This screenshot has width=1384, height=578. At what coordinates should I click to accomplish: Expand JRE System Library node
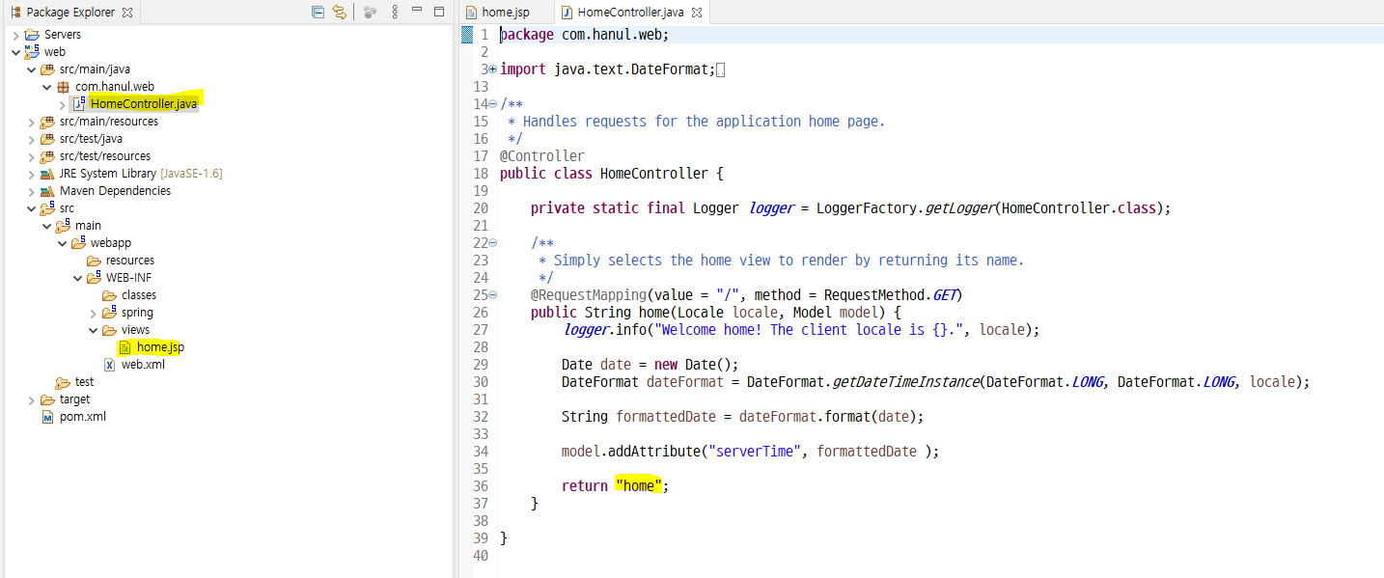pos(31,174)
